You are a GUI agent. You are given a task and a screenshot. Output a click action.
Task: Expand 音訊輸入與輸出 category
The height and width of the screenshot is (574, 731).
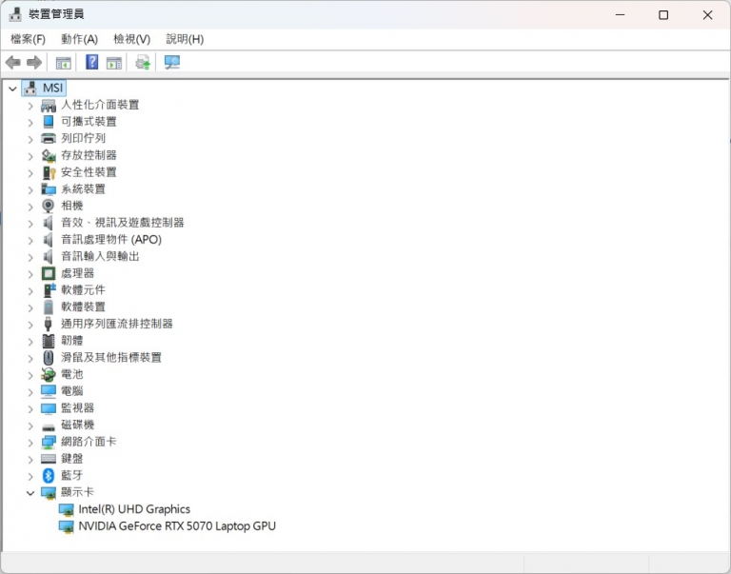click(x=30, y=257)
